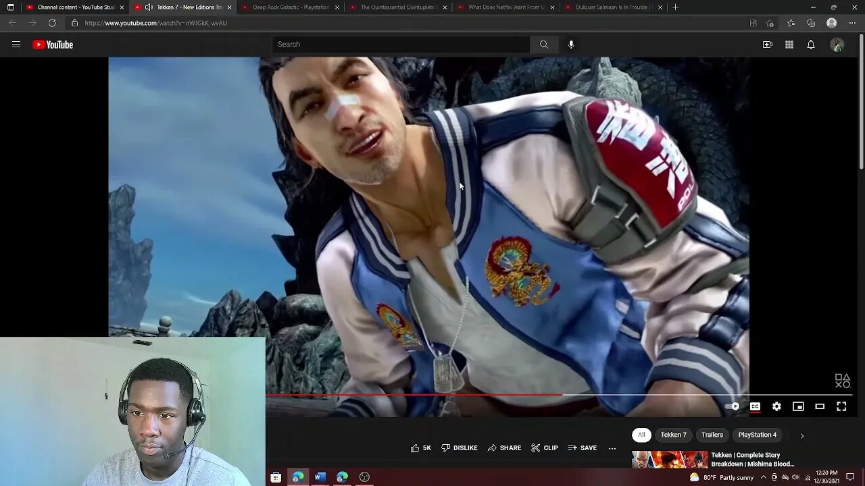
Task: Seek the red video progress bar
Action: 414,395
